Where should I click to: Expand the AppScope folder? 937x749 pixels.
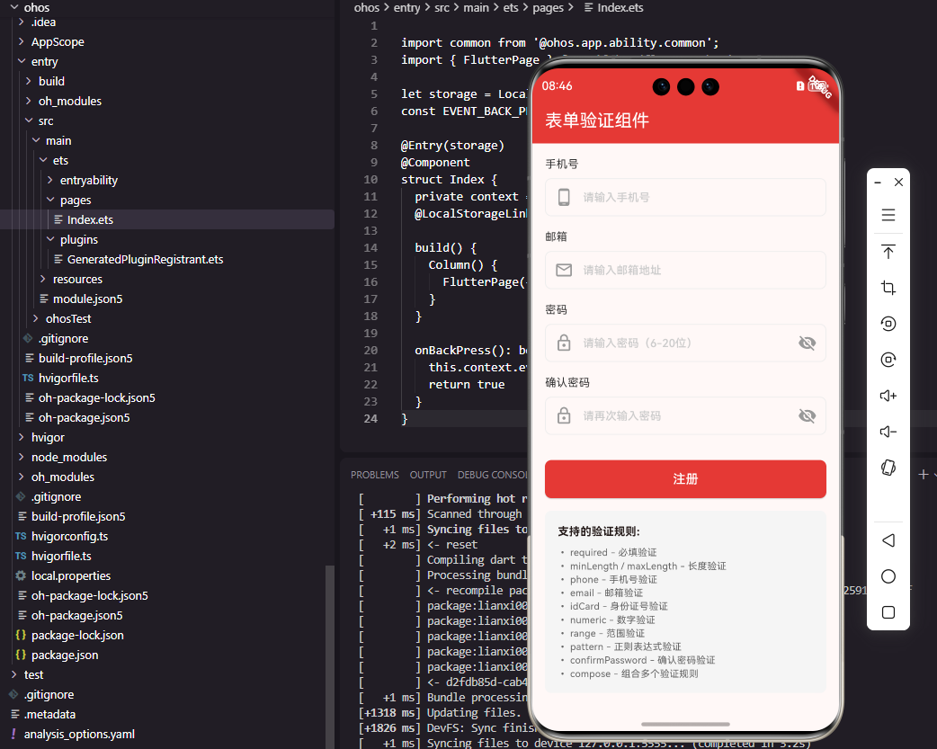point(22,42)
